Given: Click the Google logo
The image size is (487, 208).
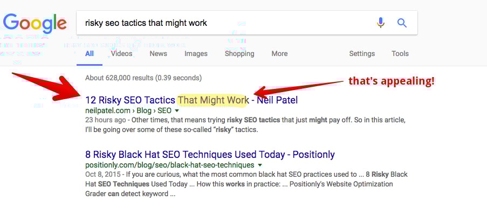Looking at the screenshot, I should tap(35, 23).
